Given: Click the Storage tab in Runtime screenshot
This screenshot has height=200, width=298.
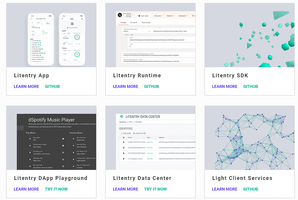Looking at the screenshot, I should click(123, 23).
